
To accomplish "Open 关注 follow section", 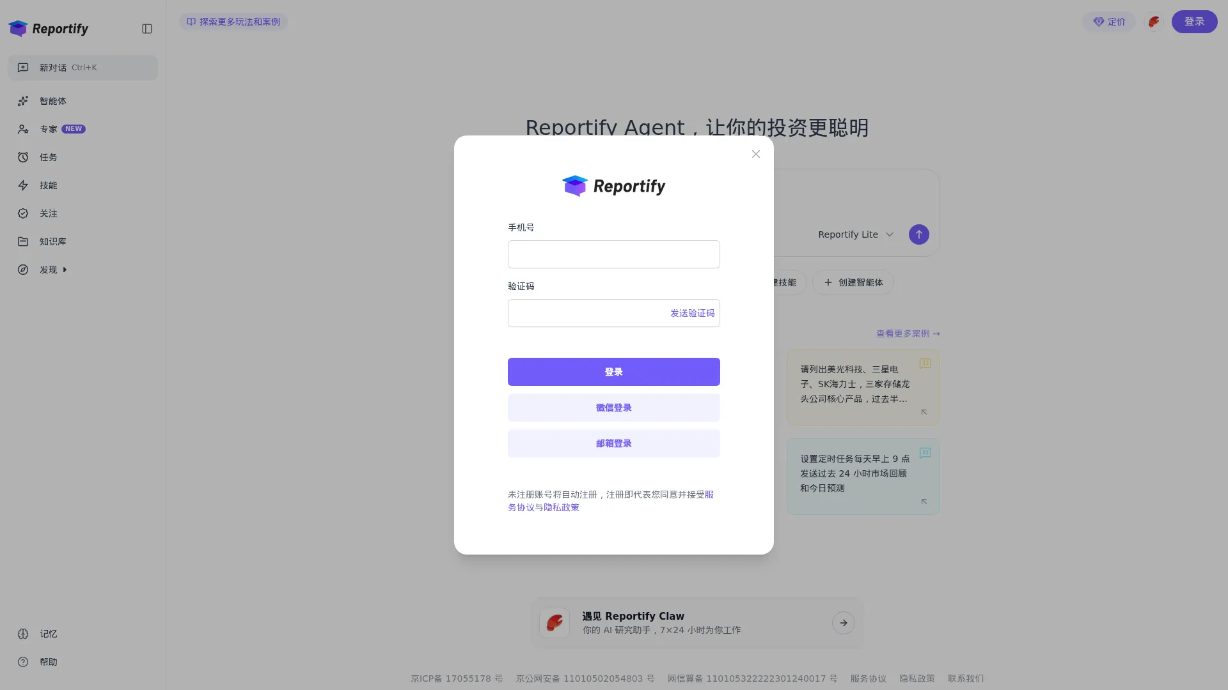I will pyautogui.click(x=83, y=213).
